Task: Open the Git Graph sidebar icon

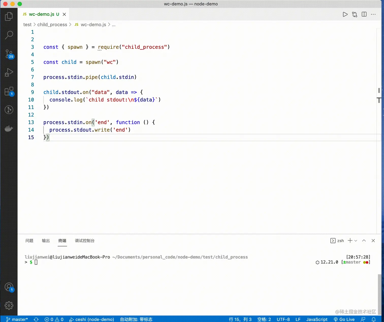Action: pyautogui.click(x=9, y=110)
